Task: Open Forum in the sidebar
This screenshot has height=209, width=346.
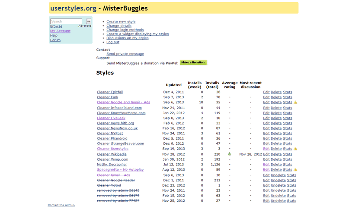Action: click(x=55, y=40)
